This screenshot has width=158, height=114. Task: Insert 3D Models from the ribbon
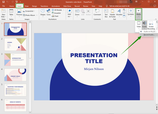point(57,10)
